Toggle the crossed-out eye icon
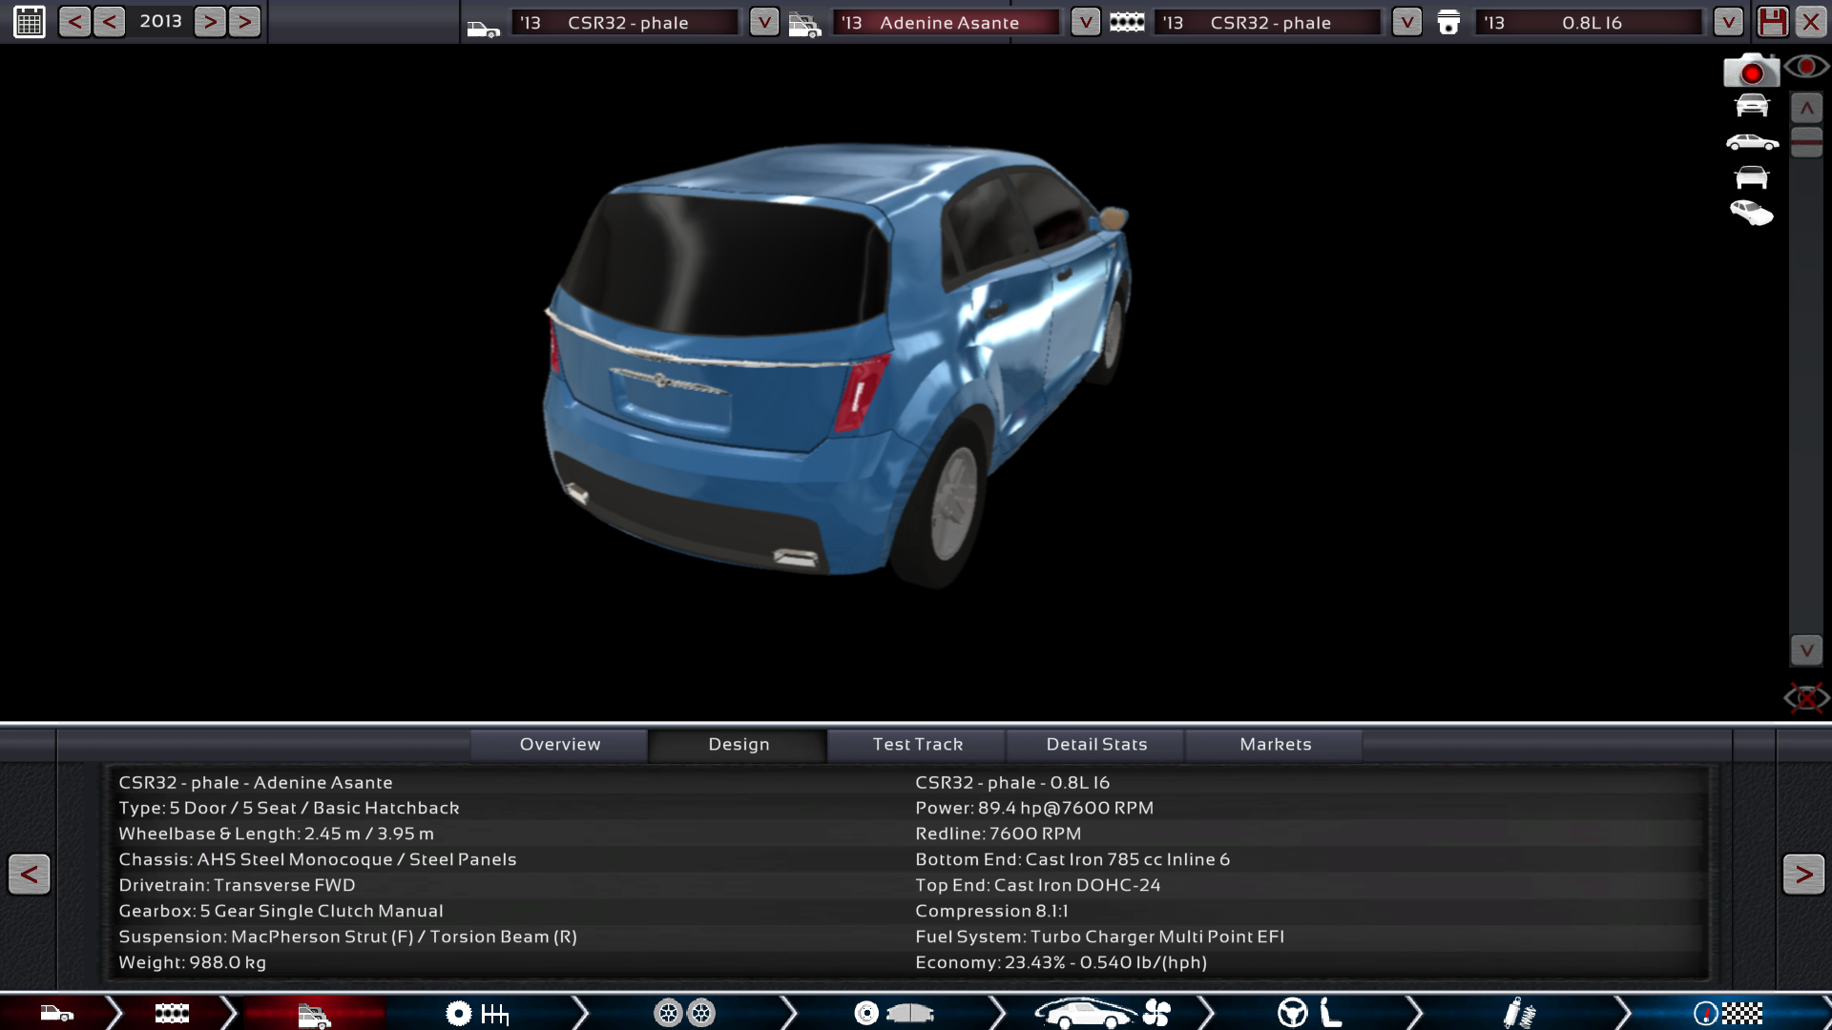1832x1030 pixels. click(x=1805, y=697)
